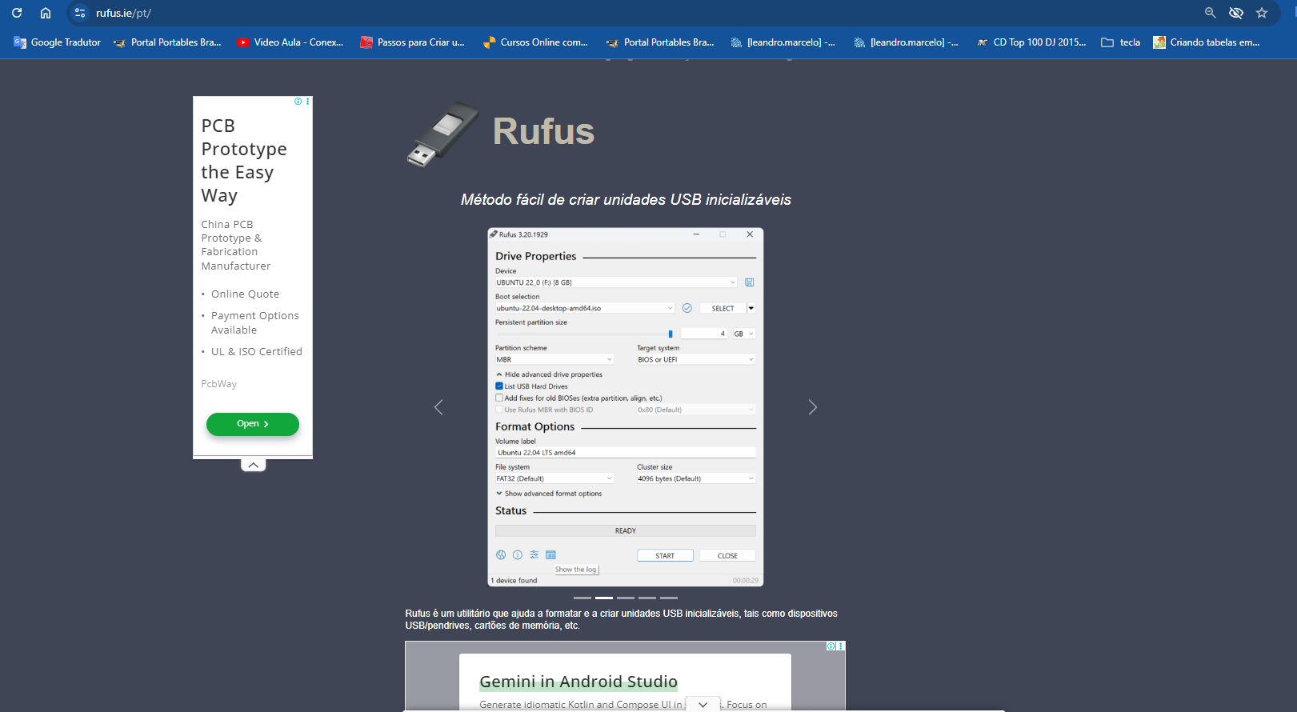Uncheck List USB Hard Drives
The height and width of the screenshot is (712, 1297).
499,386
